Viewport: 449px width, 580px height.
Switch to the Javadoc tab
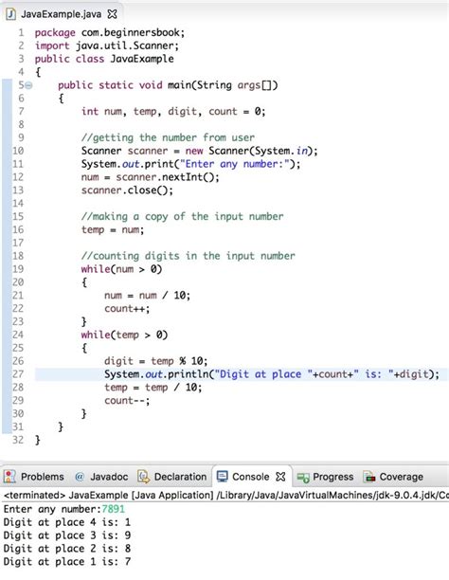102,477
